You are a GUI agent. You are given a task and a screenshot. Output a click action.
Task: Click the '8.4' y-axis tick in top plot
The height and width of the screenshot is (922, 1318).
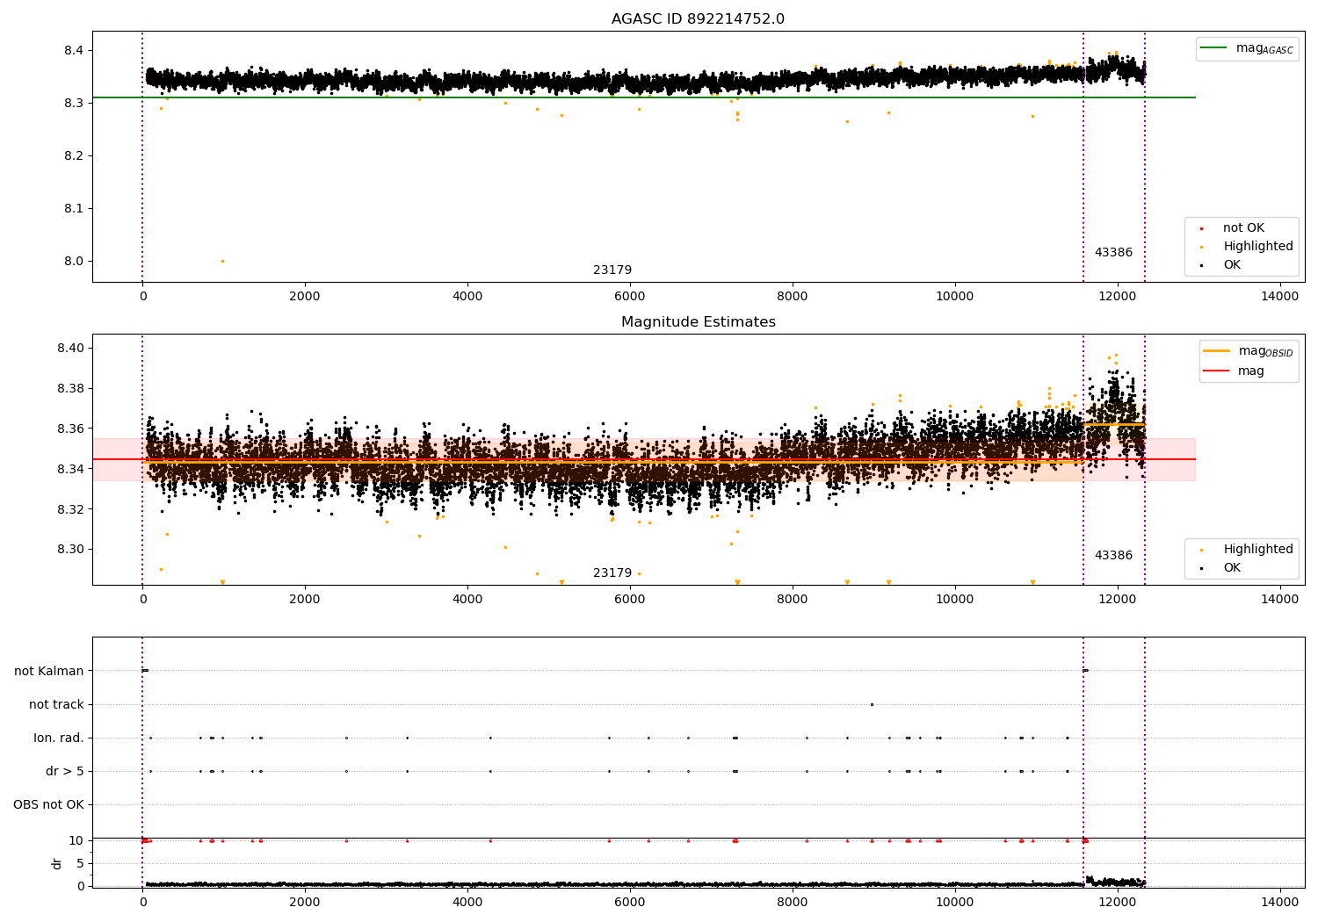tap(74, 50)
